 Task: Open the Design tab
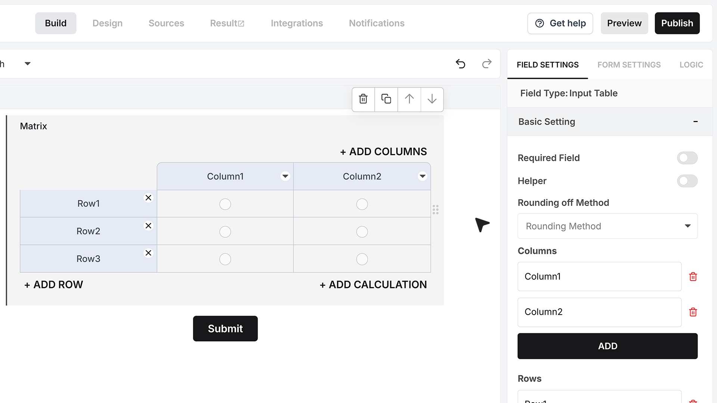[x=108, y=23]
